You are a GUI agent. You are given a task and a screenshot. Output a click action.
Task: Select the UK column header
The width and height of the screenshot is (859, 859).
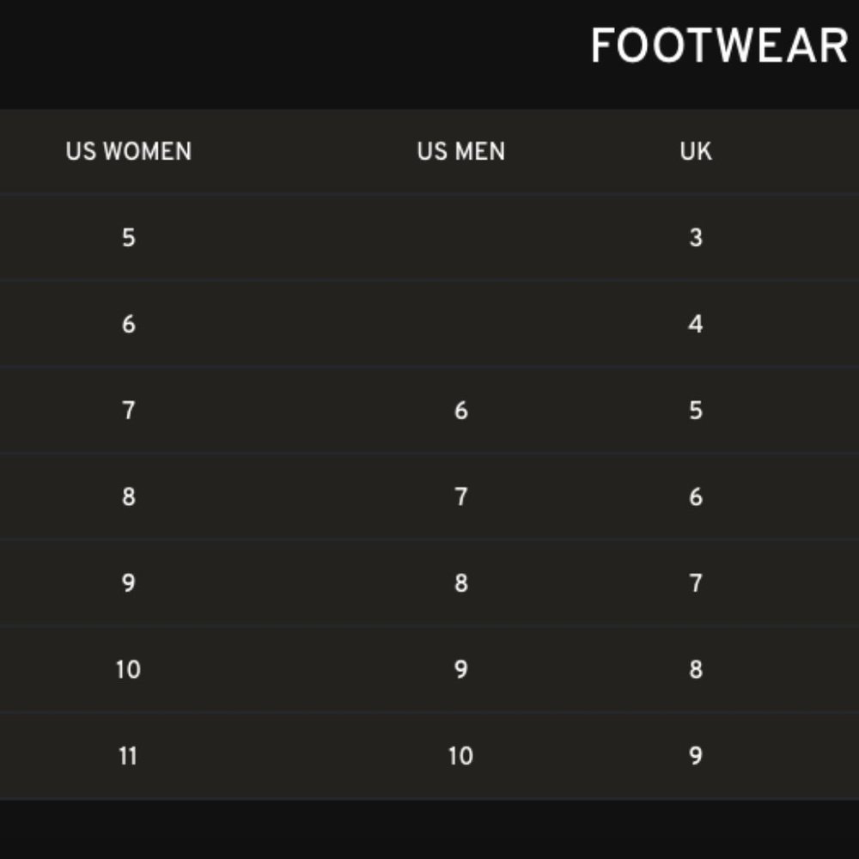(x=696, y=151)
